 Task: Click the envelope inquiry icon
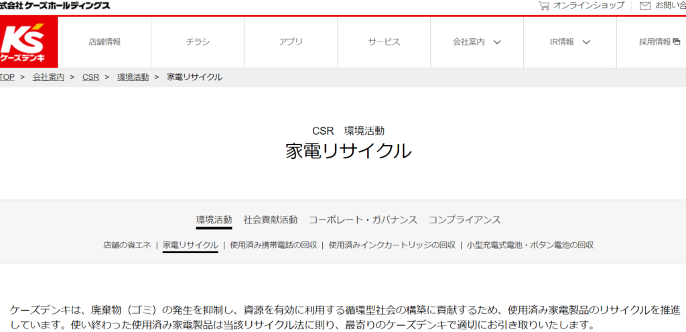click(x=645, y=5)
